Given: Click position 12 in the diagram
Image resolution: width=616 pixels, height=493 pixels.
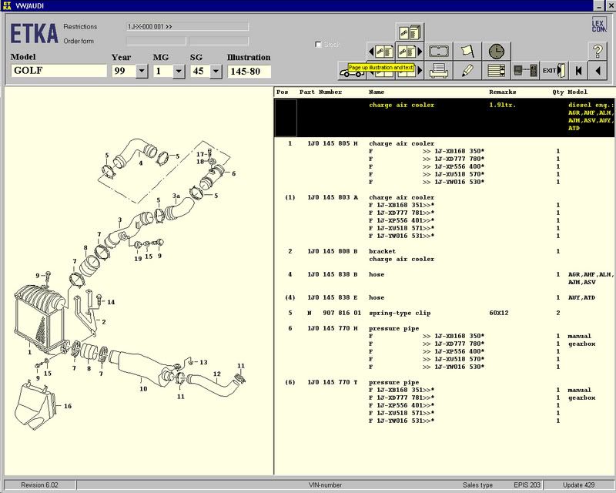Looking at the screenshot, I should [217, 374].
